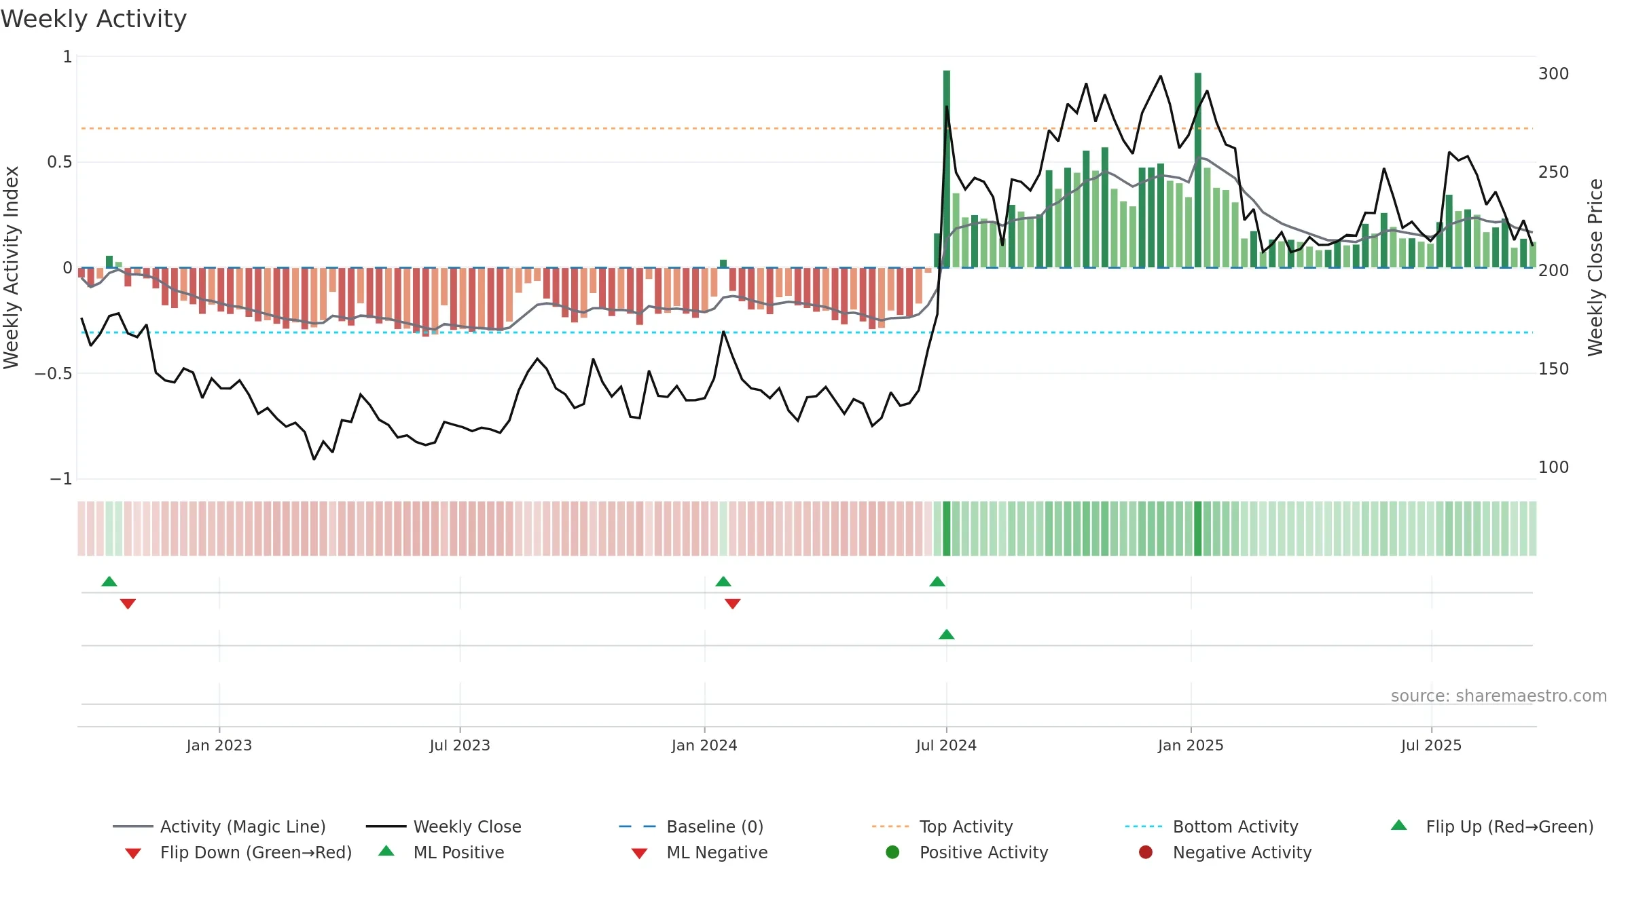
Task: Toggle the Flip Up (Red→Green) legend entry
Action: point(1492,826)
